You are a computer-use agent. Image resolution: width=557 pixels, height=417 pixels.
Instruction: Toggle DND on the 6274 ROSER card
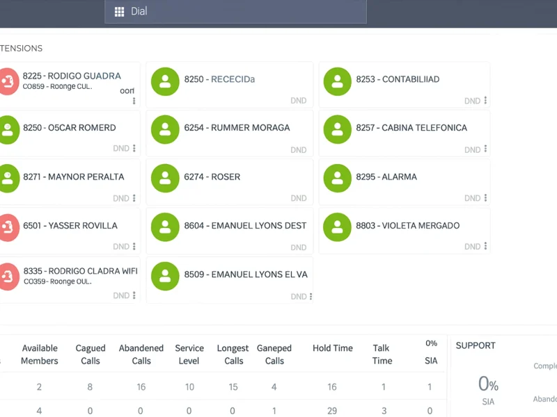299,198
